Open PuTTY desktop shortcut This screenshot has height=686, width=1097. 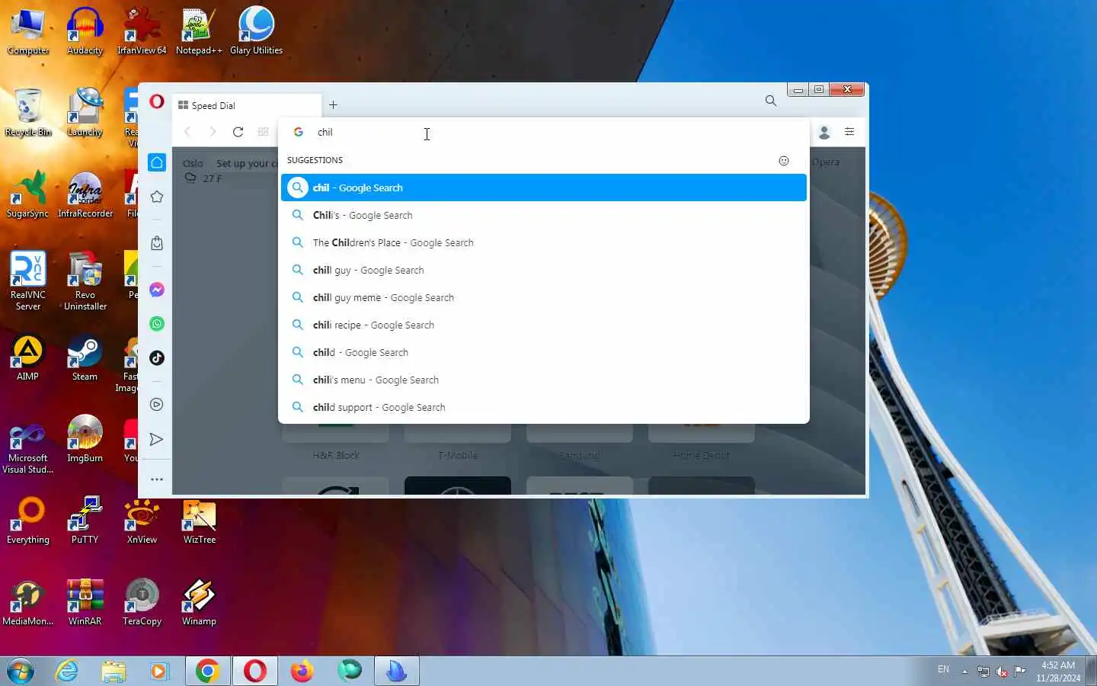[x=85, y=521]
